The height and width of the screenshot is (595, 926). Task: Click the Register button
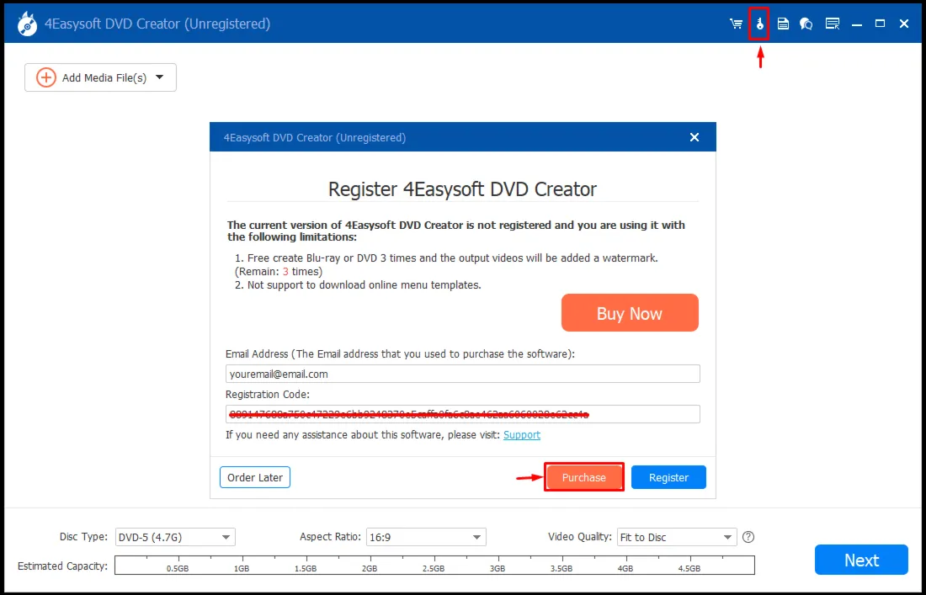(668, 477)
